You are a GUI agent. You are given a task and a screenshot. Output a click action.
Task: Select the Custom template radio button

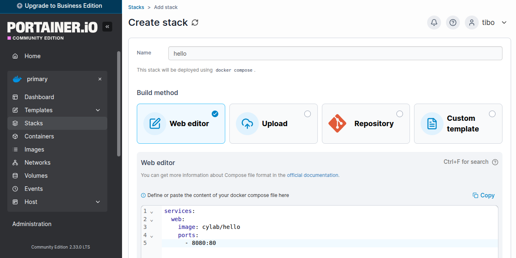click(492, 114)
